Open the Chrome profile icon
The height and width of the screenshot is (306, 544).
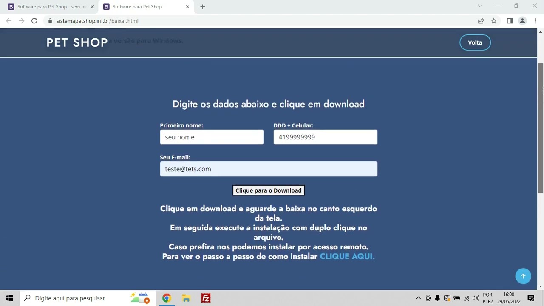522,21
